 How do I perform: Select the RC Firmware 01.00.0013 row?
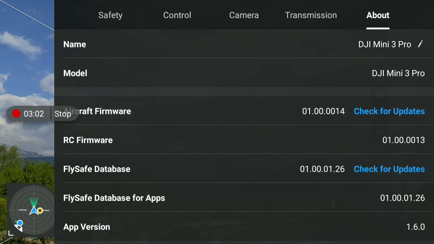pos(244,140)
